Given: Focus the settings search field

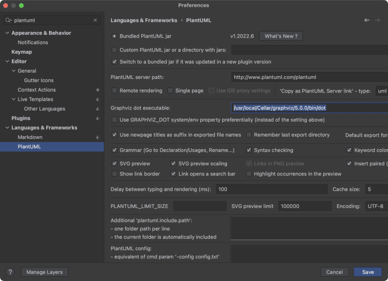Looking at the screenshot, I should click(x=52, y=20).
